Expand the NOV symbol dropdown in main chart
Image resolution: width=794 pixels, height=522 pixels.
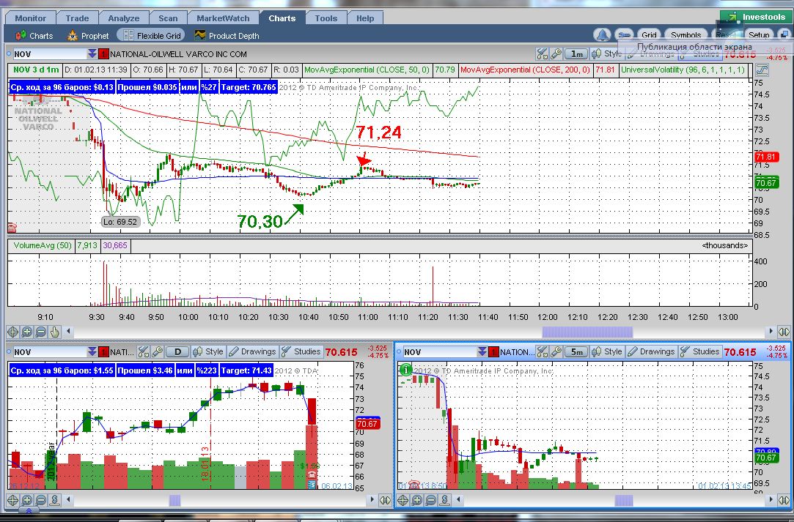click(92, 53)
